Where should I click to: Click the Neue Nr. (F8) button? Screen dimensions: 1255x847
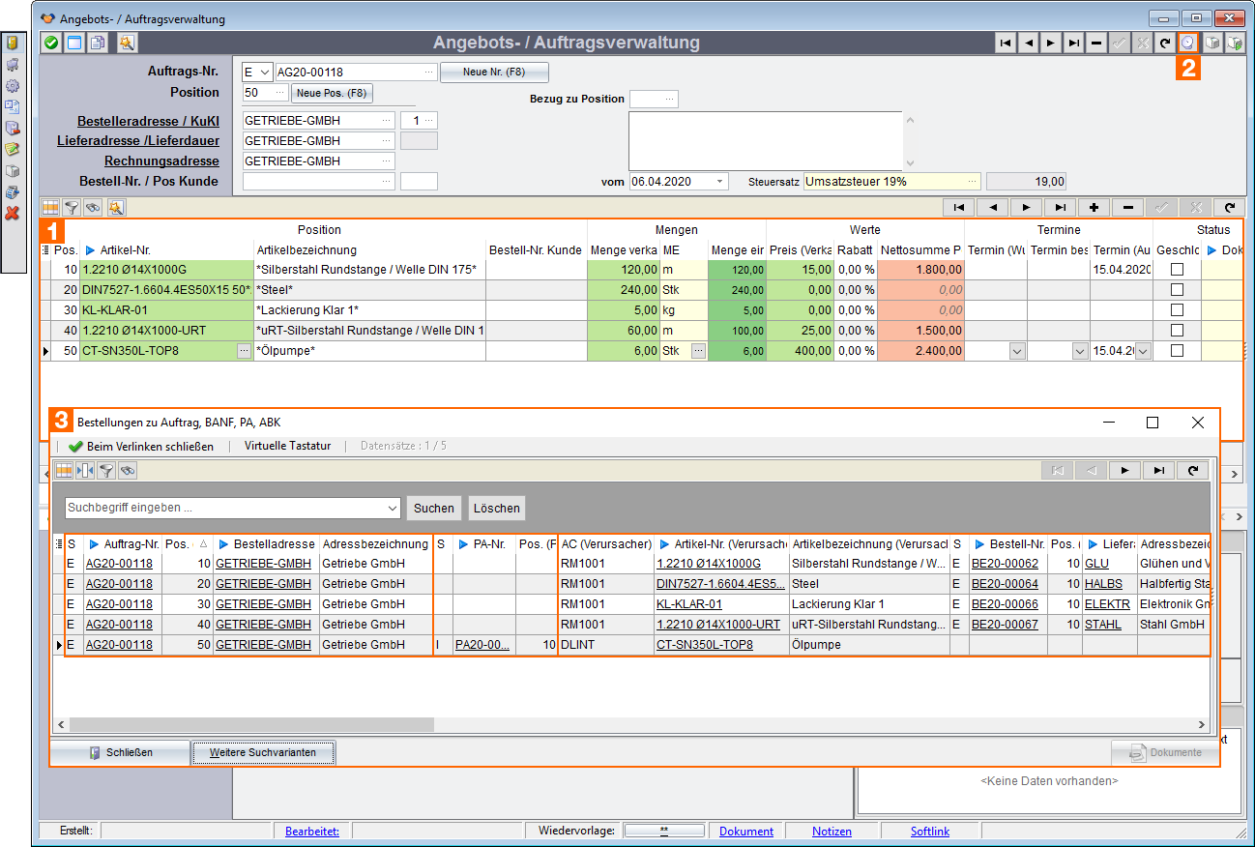[x=494, y=73]
